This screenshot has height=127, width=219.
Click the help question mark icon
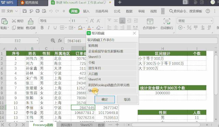208,11
